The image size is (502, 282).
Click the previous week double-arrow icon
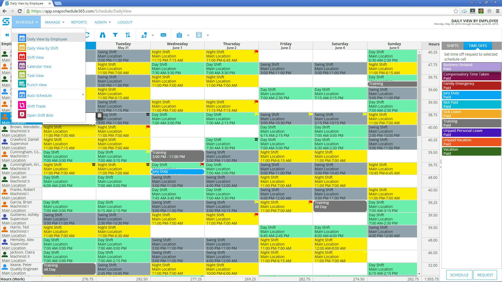(x=7, y=35)
